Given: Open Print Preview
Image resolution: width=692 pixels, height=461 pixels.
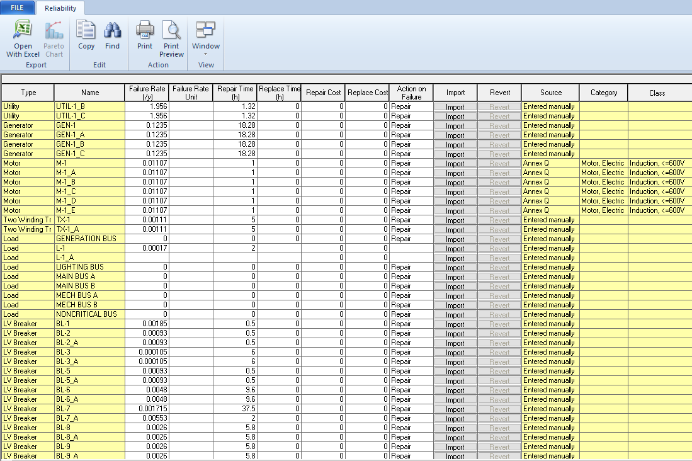Looking at the screenshot, I should [x=171, y=39].
